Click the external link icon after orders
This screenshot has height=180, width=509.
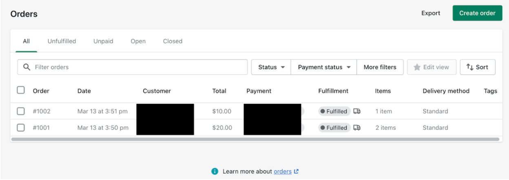296,171
